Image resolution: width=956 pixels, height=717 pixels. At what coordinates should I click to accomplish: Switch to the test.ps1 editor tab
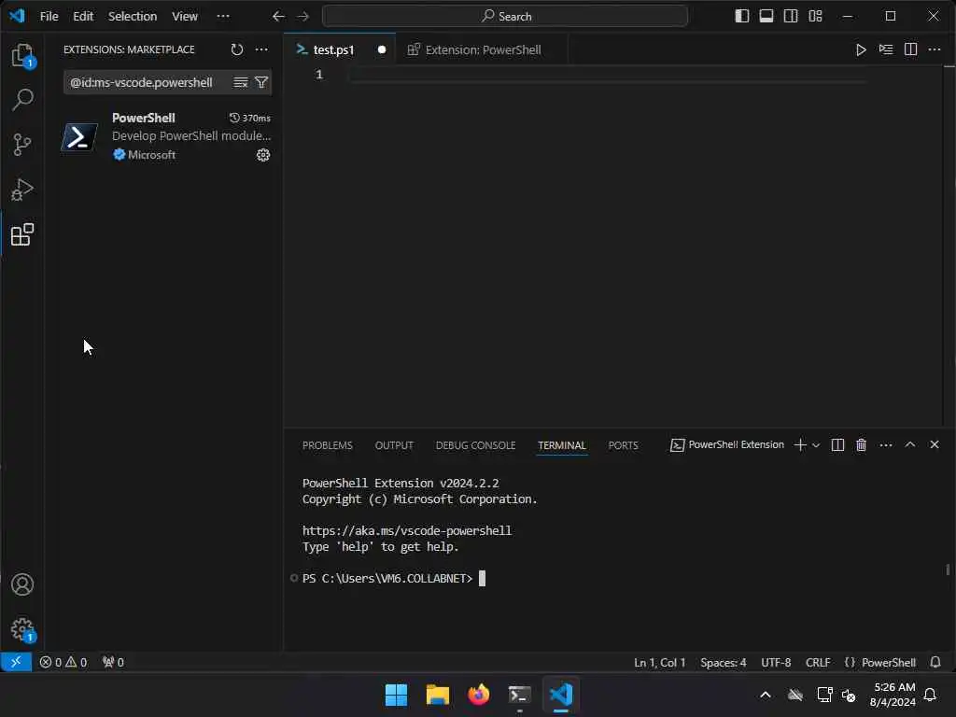click(x=333, y=50)
